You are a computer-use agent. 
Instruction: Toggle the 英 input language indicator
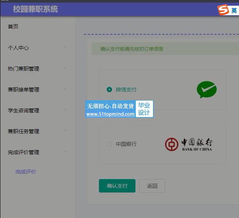tap(234, 10)
